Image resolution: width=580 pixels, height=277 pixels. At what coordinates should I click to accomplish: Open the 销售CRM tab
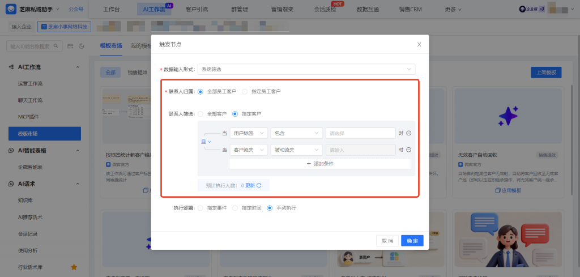click(410, 9)
